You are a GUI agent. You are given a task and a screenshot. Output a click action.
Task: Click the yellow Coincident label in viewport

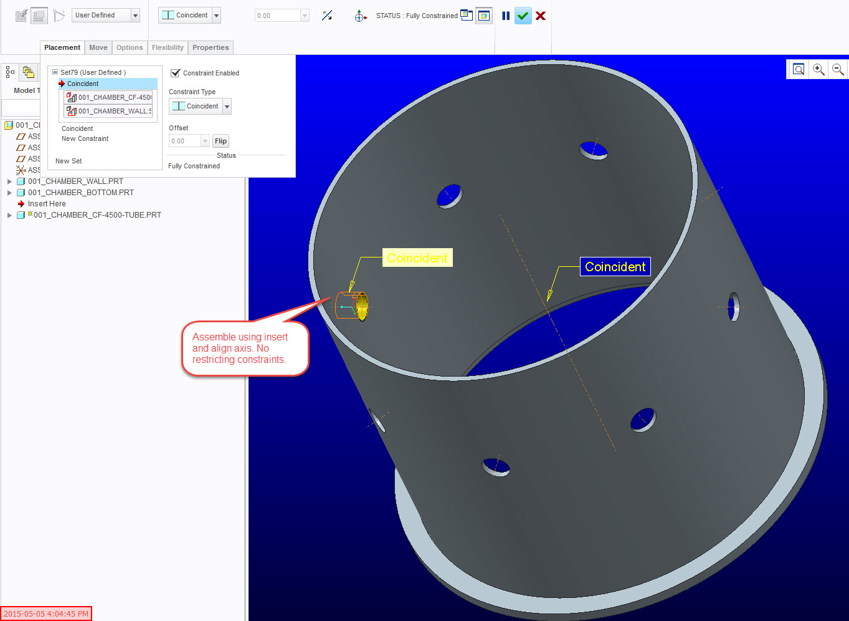point(417,258)
